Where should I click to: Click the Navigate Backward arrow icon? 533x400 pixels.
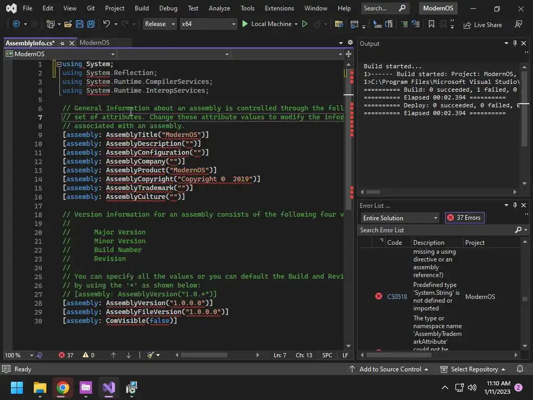point(16,24)
